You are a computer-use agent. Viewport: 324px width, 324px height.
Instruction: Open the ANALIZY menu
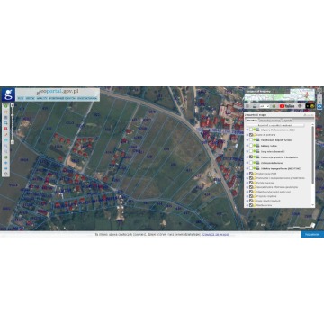41,98
